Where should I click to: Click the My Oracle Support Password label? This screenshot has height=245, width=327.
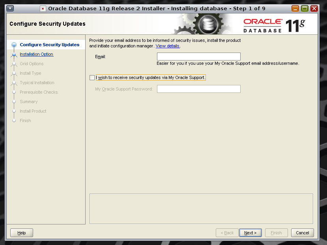tap(124, 89)
